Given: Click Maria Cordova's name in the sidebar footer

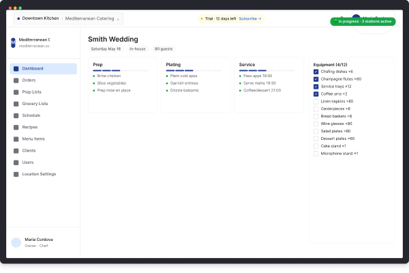Looking at the screenshot, I should [x=39, y=240].
